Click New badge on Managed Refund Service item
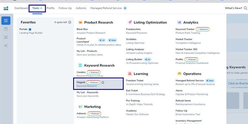 (210, 81)
